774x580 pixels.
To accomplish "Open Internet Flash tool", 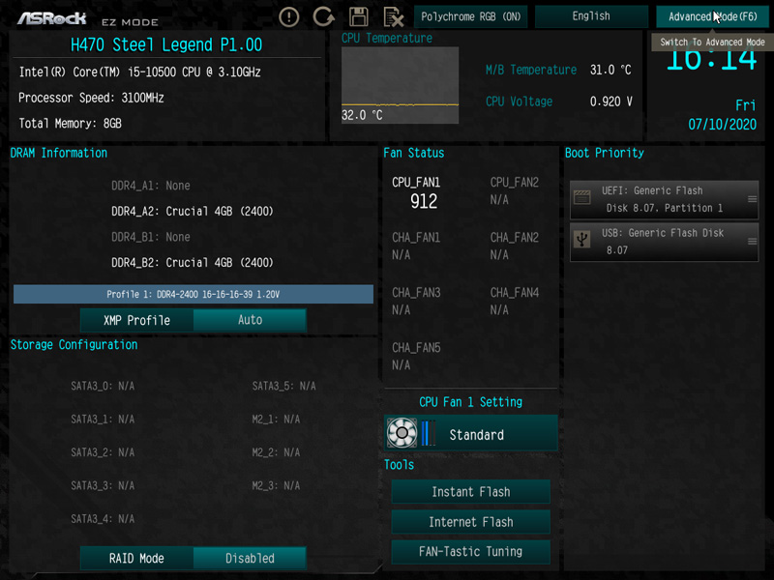I will (471, 522).
